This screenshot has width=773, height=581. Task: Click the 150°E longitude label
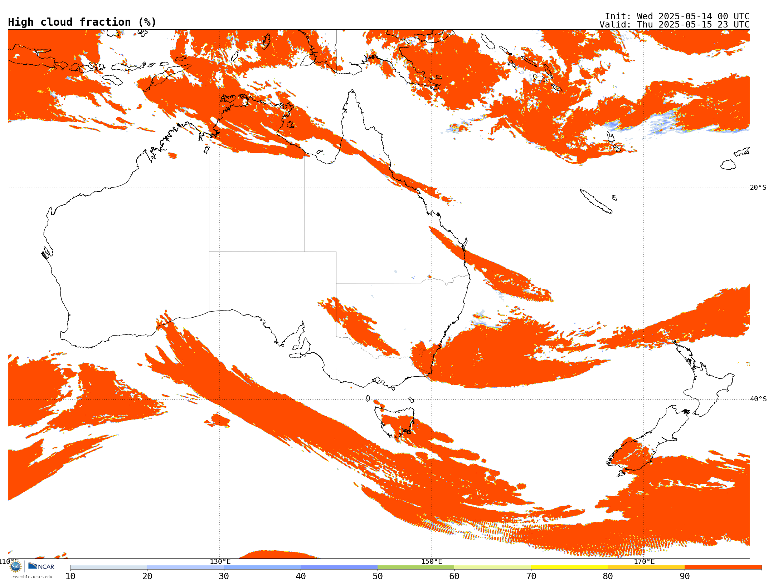tap(432, 562)
